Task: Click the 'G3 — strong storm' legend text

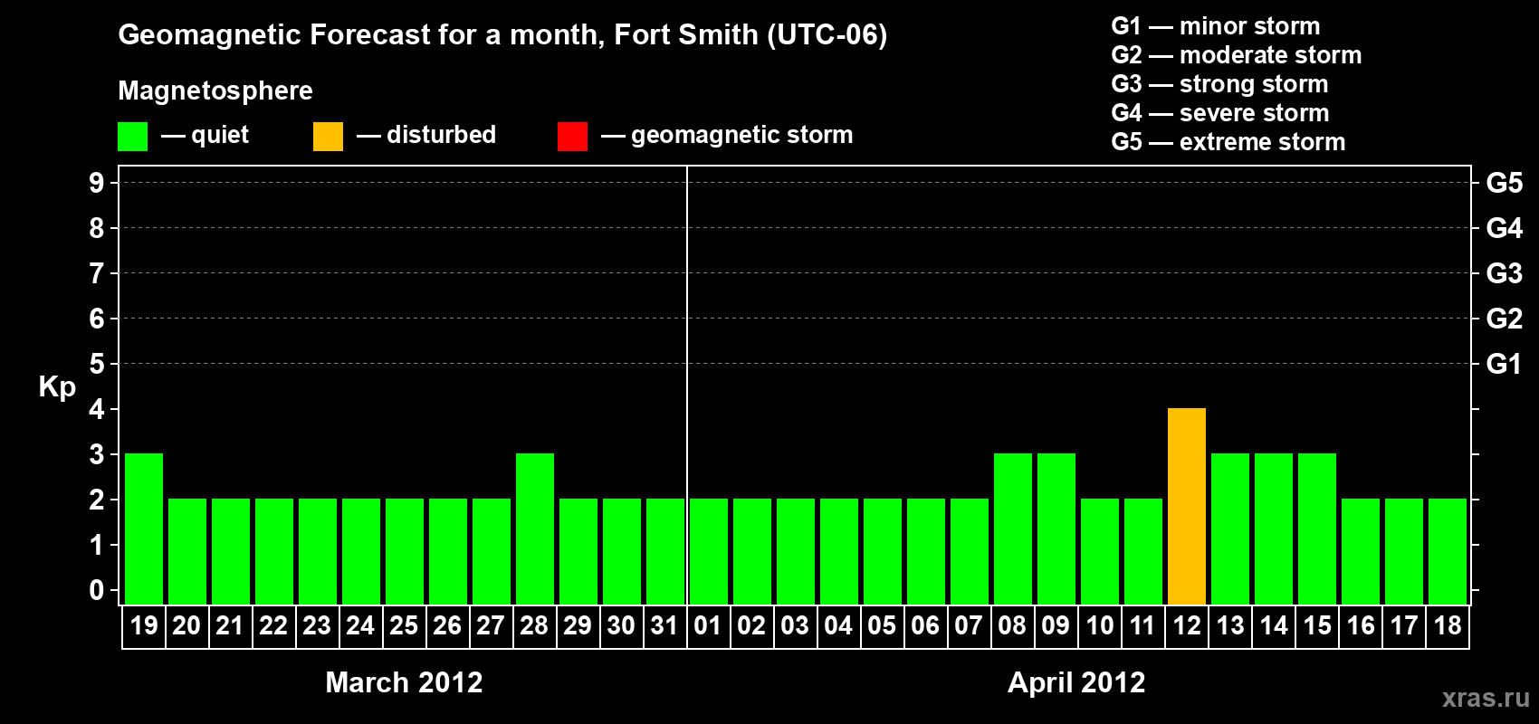Action: [x=1219, y=84]
